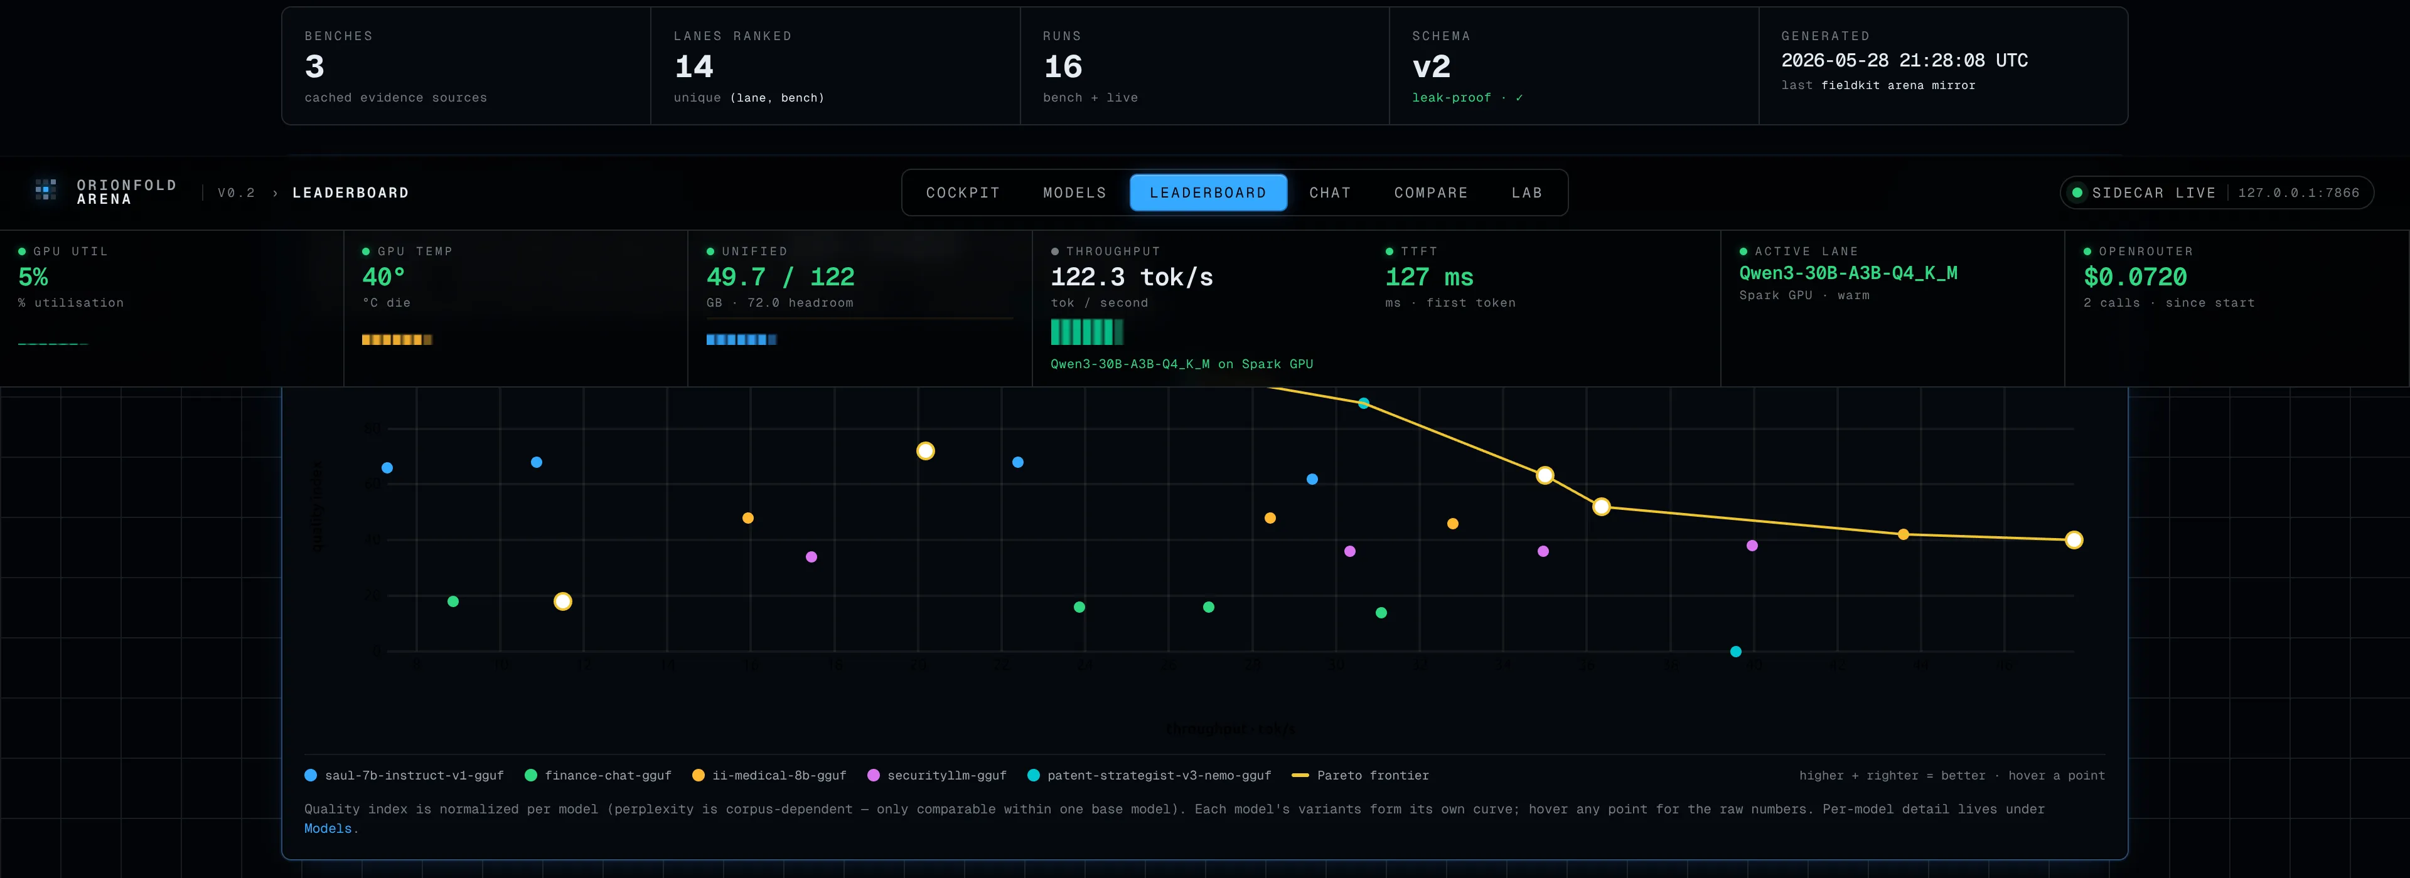Toggle finance-chat-gguf legend entry
The image size is (2410, 878).
pos(599,775)
